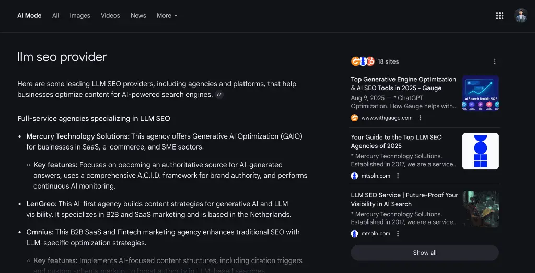Open the three-dot menu beside 18 sites
The width and height of the screenshot is (535, 273).
pyautogui.click(x=495, y=61)
